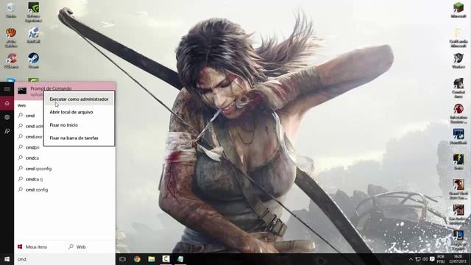Select the orange paw desktop icon

[x=11, y=38]
